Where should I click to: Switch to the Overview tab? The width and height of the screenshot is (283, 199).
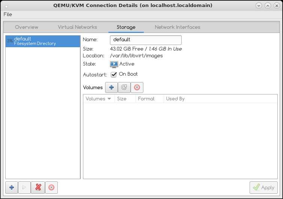tap(27, 27)
